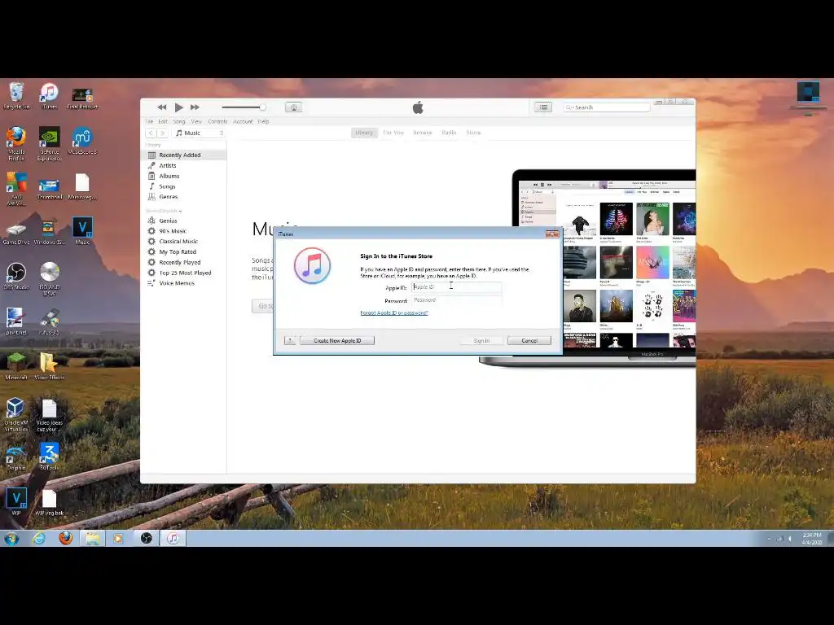The height and width of the screenshot is (625, 834).
Task: Open the MuseScore 3 desktop icon
Action: point(82,141)
